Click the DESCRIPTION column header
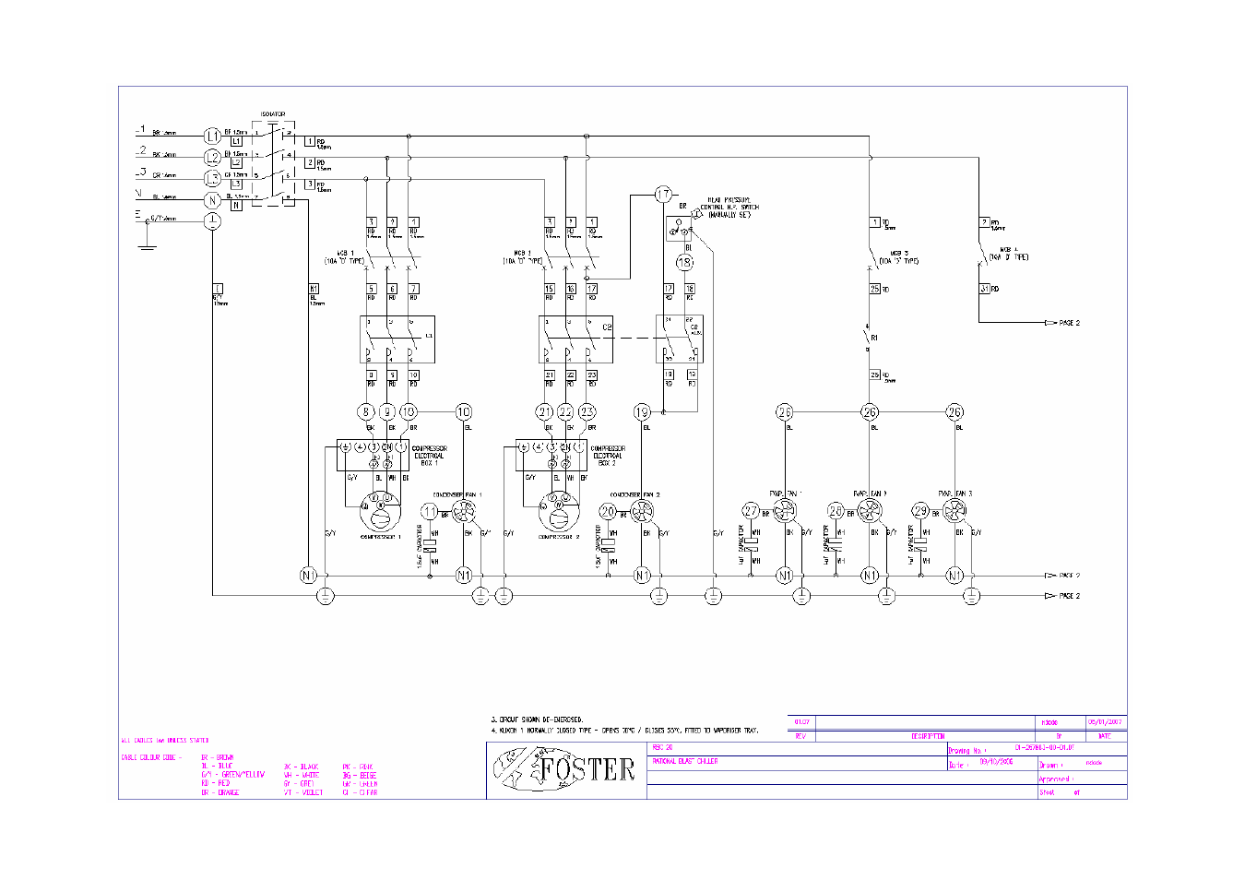 coord(927,736)
